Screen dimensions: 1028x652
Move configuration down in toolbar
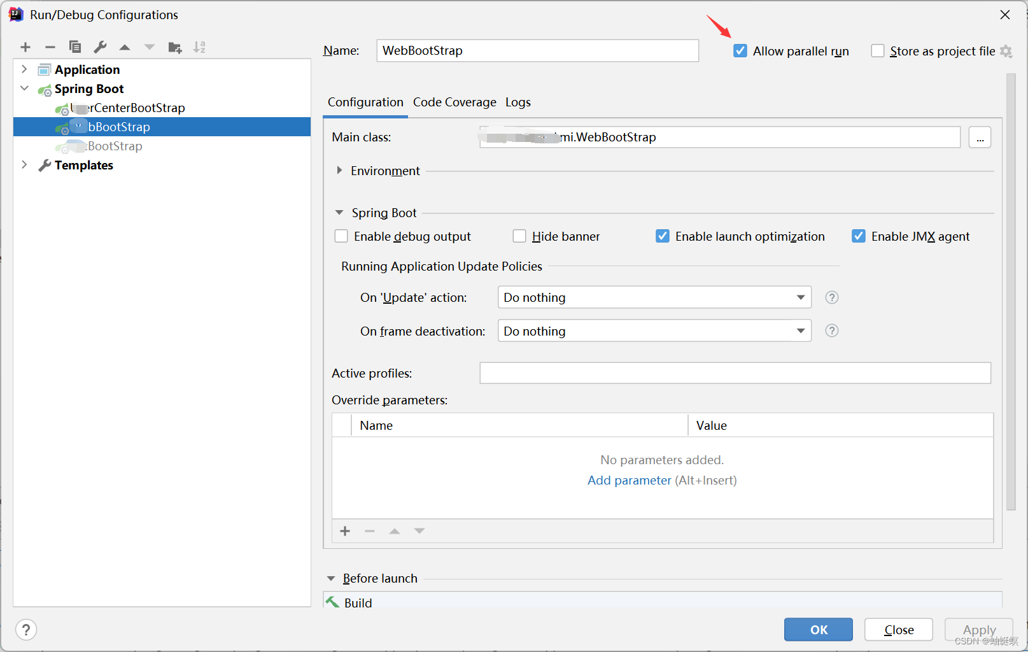150,47
